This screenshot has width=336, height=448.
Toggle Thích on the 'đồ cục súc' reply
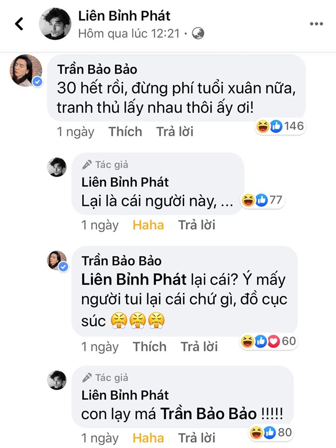click(x=149, y=347)
